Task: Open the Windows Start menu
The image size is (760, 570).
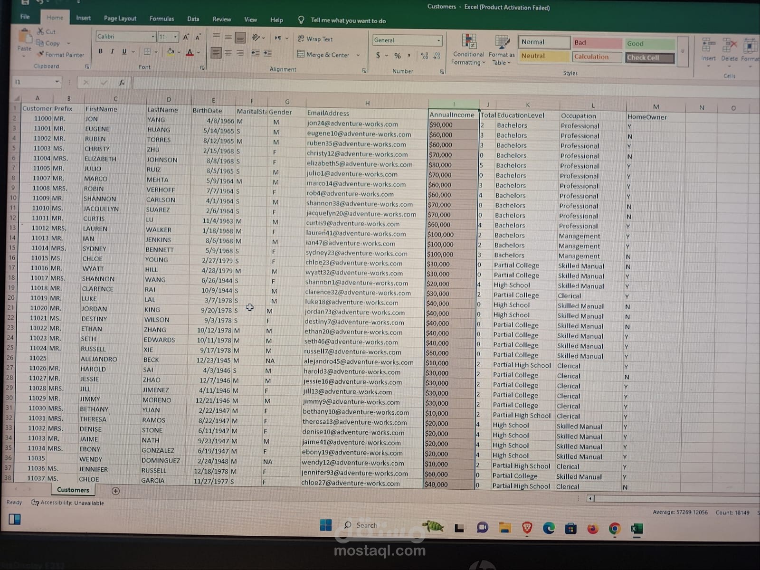Action: point(326,525)
